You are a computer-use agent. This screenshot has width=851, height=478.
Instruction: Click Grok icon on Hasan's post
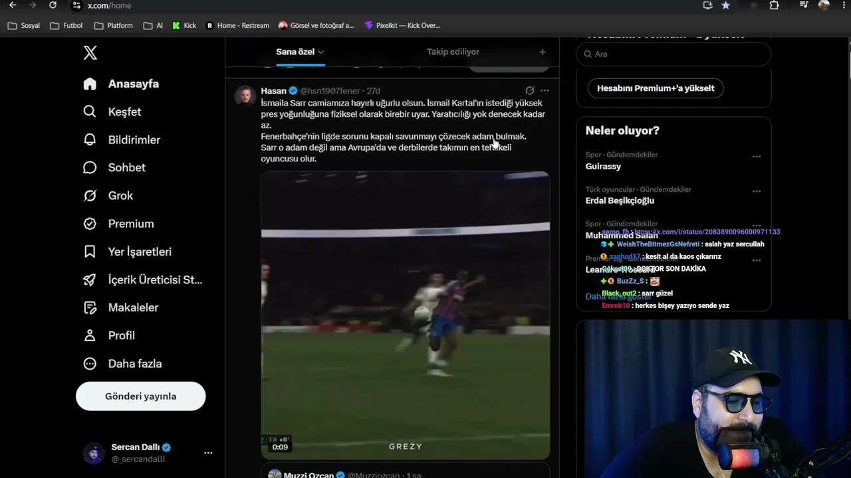click(x=530, y=90)
